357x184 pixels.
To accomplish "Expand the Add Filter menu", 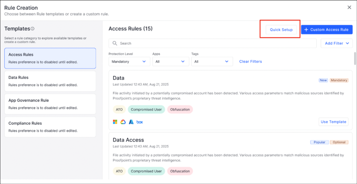I will pos(337,43).
